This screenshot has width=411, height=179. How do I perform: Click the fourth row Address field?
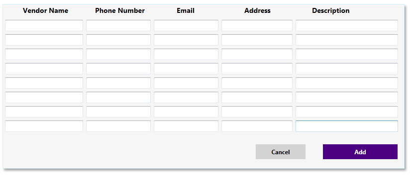point(257,68)
